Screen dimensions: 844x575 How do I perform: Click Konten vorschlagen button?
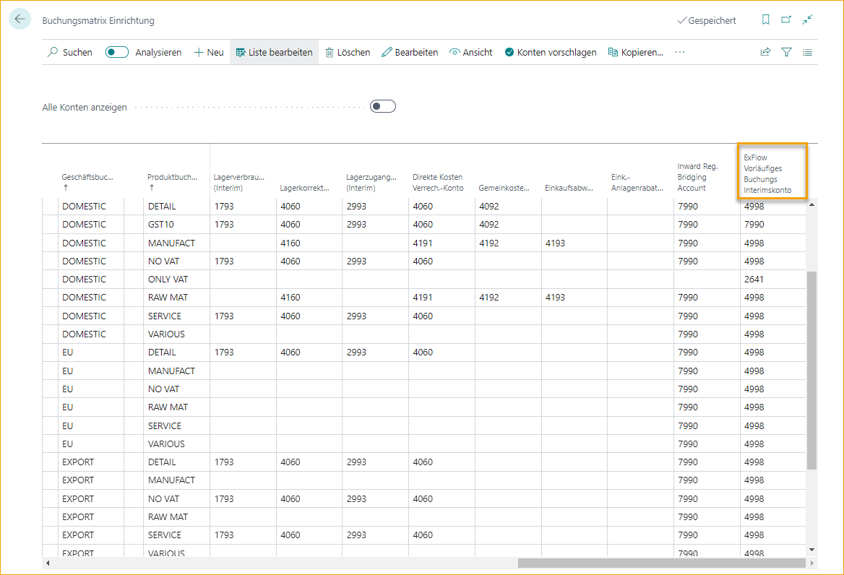(551, 52)
